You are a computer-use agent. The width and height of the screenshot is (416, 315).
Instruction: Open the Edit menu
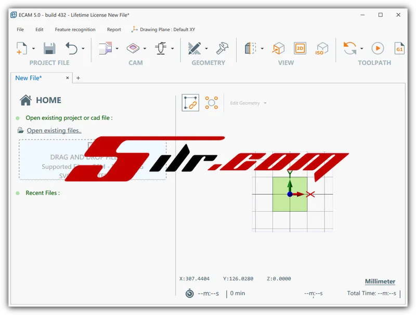point(40,30)
